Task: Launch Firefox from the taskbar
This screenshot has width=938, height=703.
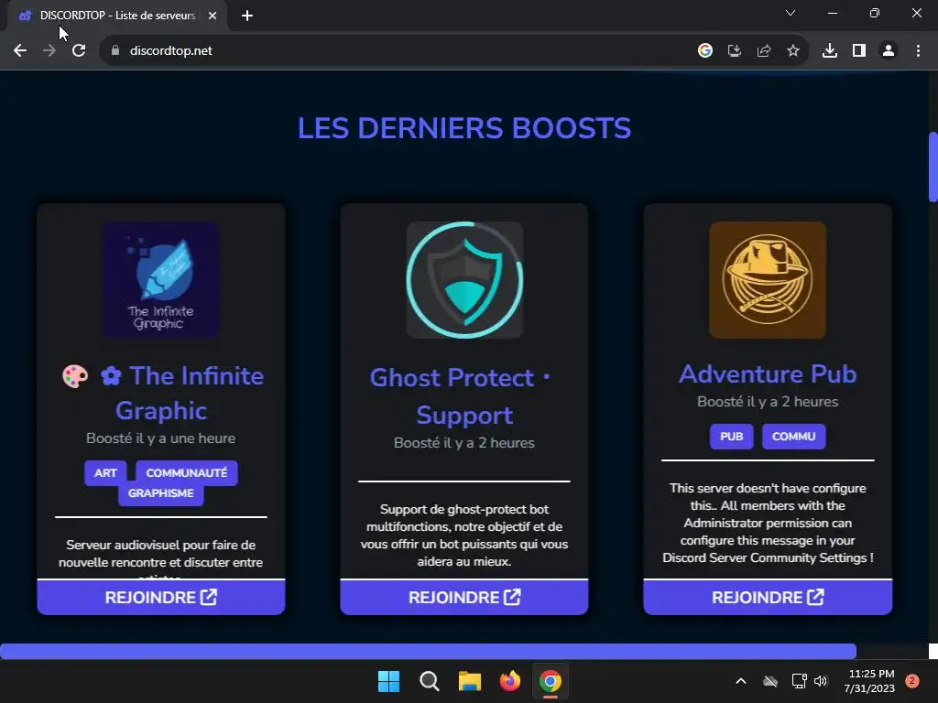Action: (509, 681)
